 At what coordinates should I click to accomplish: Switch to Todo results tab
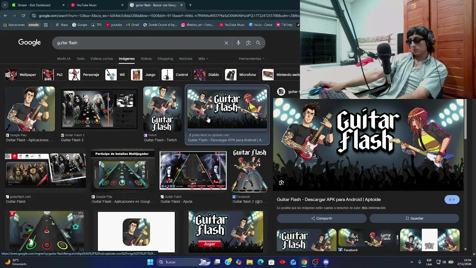point(80,58)
